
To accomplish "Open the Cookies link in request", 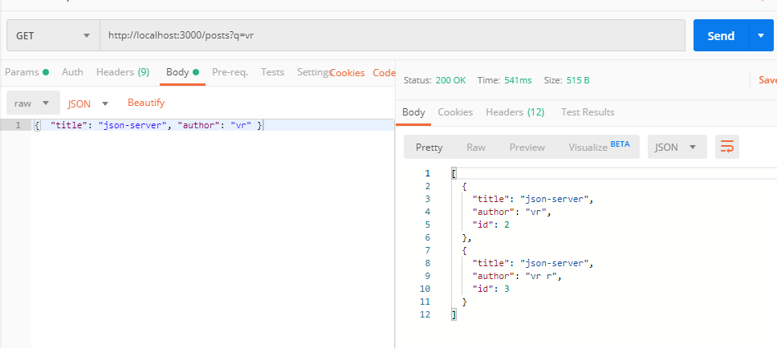I will click(x=348, y=73).
